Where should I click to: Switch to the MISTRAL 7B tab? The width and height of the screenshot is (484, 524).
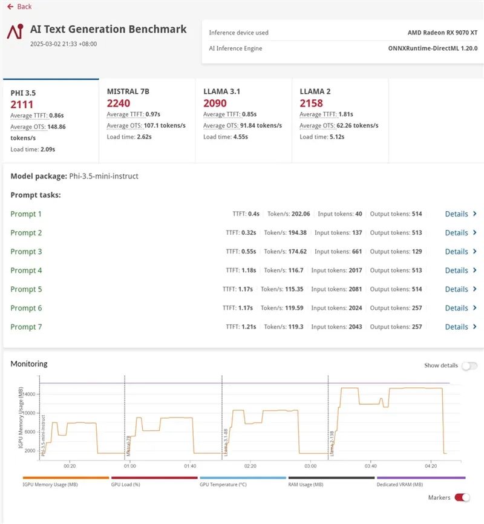tap(147, 120)
